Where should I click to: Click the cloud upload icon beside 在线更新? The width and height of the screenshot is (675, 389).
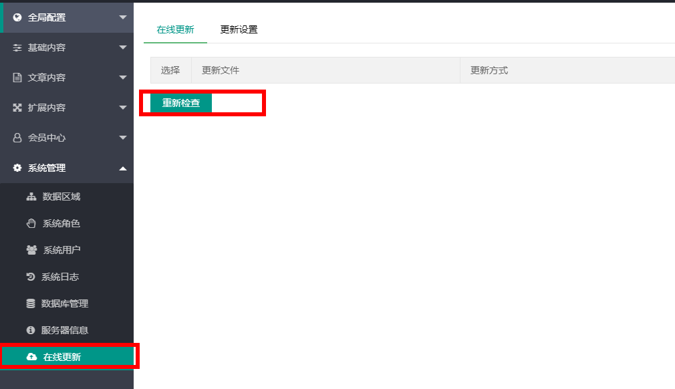click(32, 357)
